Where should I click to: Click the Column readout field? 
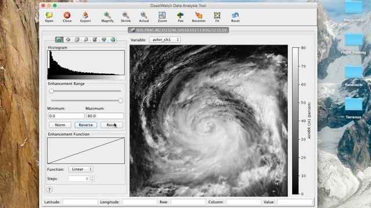(x=243, y=202)
